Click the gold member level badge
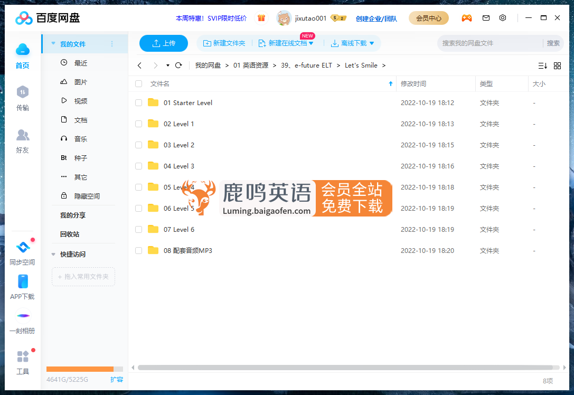Image resolution: width=574 pixels, height=395 pixels. [338, 18]
